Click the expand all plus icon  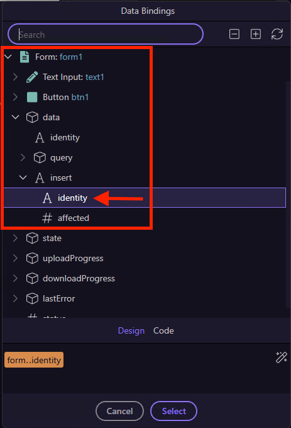256,34
